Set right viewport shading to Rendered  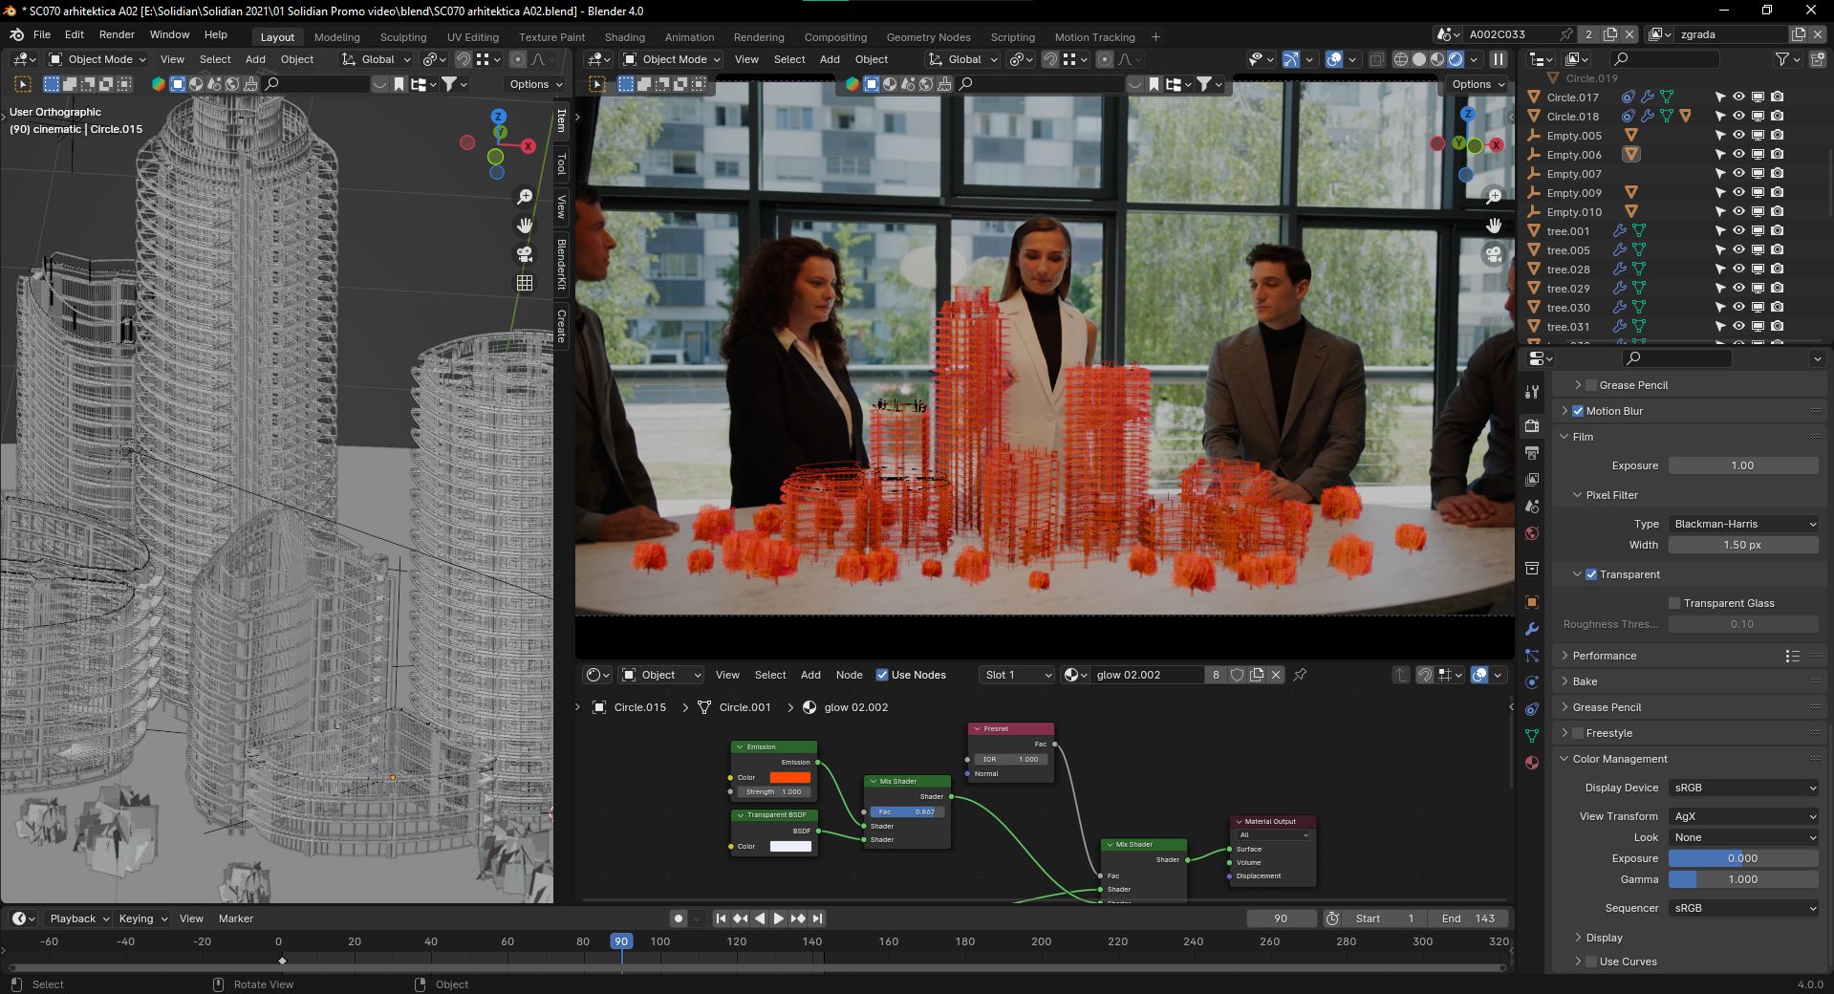point(1456,59)
